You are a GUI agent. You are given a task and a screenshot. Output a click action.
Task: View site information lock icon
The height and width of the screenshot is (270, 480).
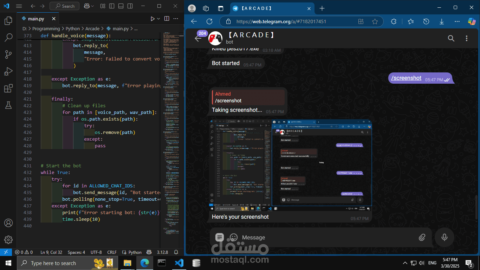pyautogui.click(x=228, y=21)
